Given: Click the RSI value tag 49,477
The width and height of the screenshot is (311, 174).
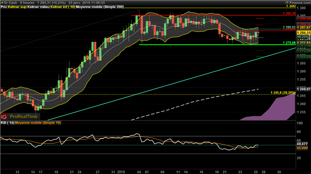Looking at the screenshot, I should [302, 144].
